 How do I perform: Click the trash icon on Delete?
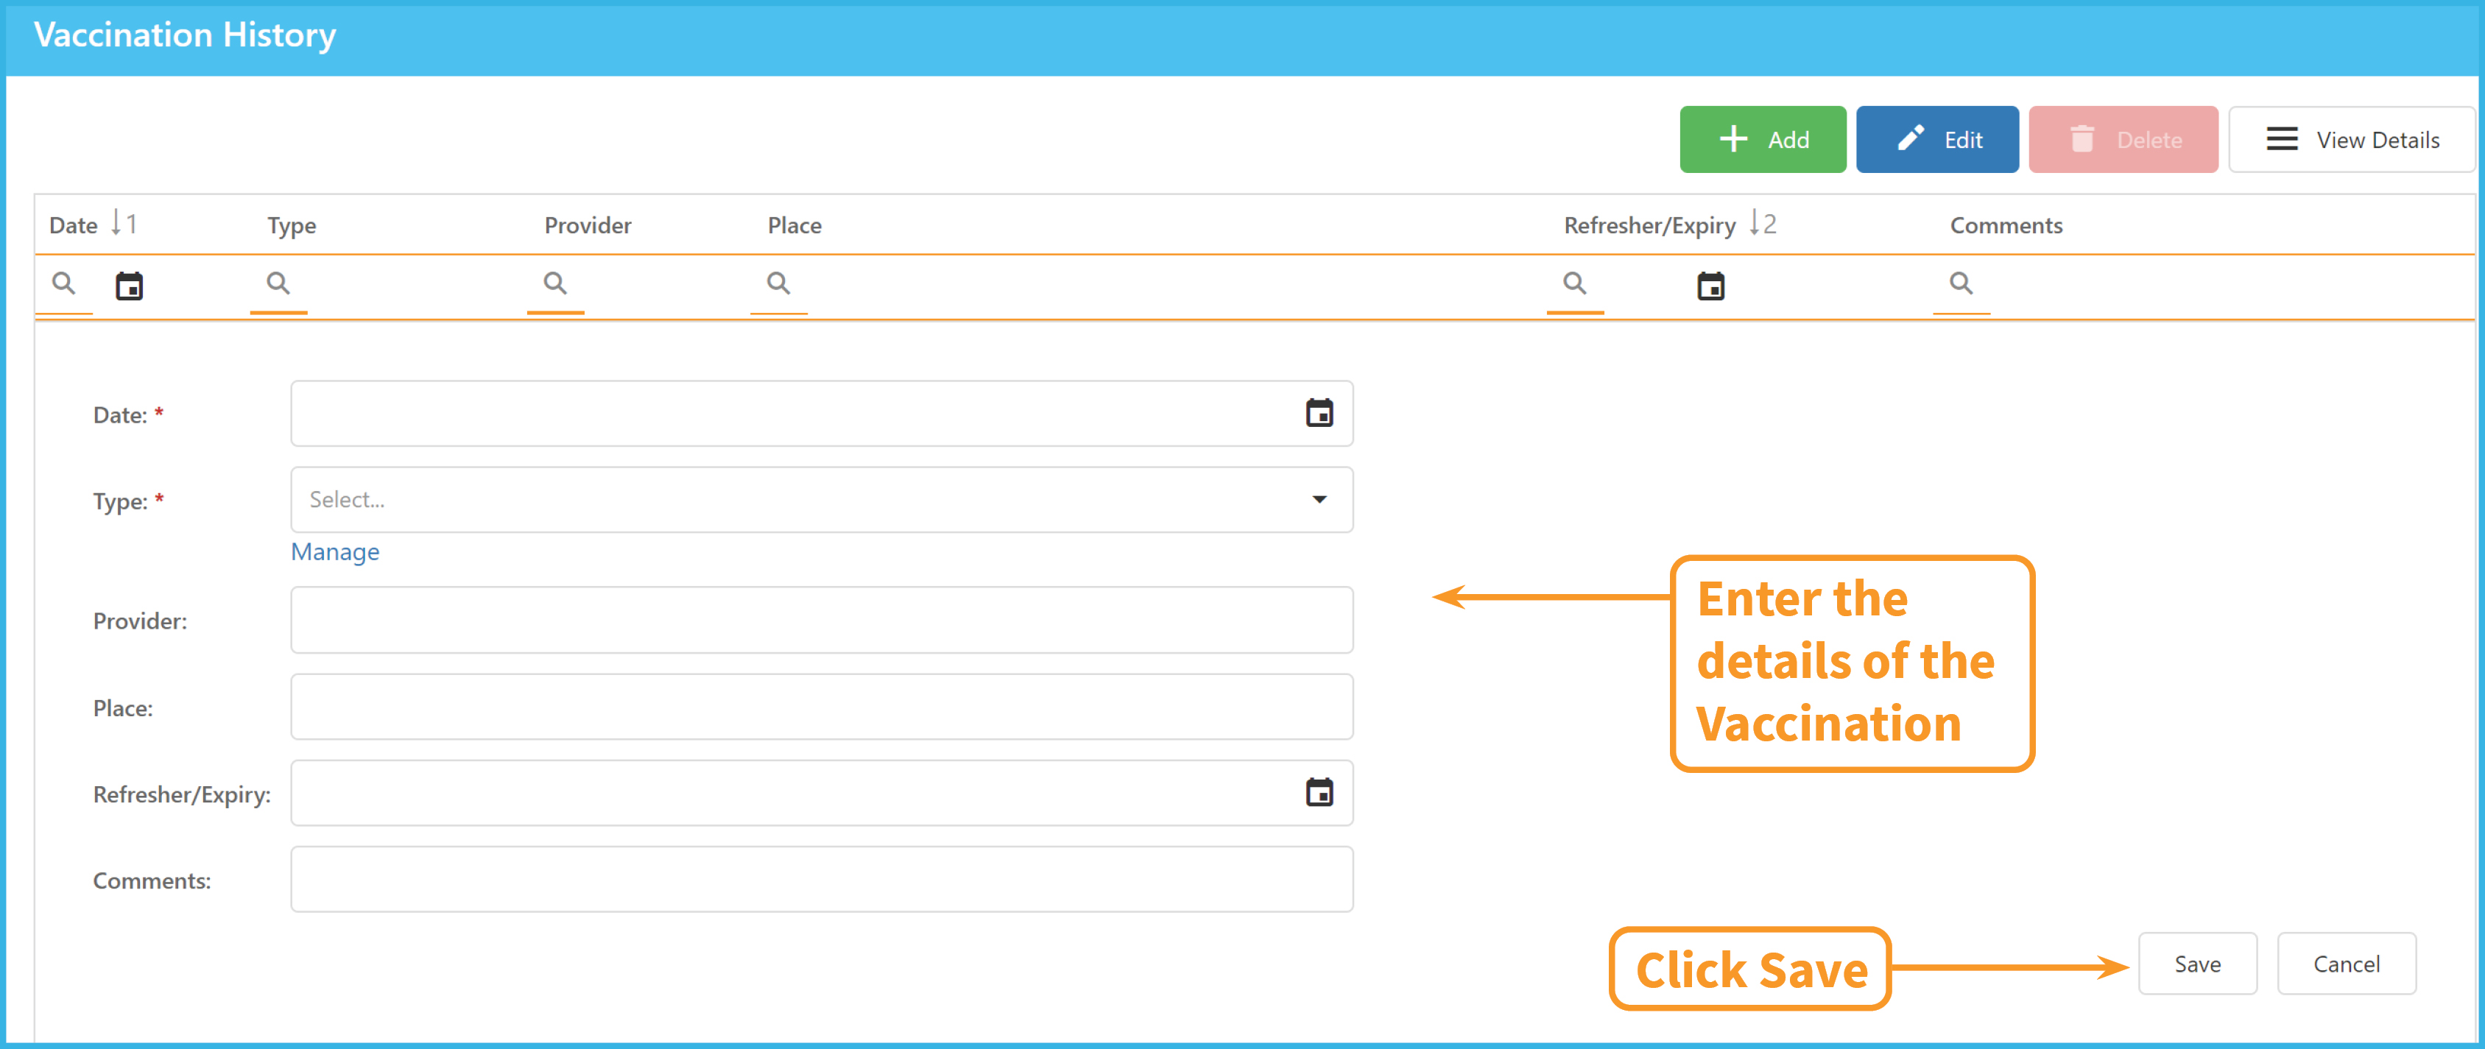coord(2082,139)
